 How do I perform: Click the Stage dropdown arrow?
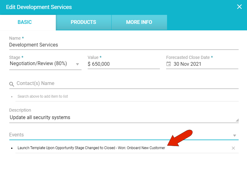[77, 64]
